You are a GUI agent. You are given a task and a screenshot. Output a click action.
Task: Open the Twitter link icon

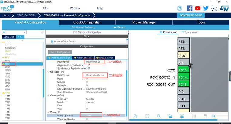[206, 8]
